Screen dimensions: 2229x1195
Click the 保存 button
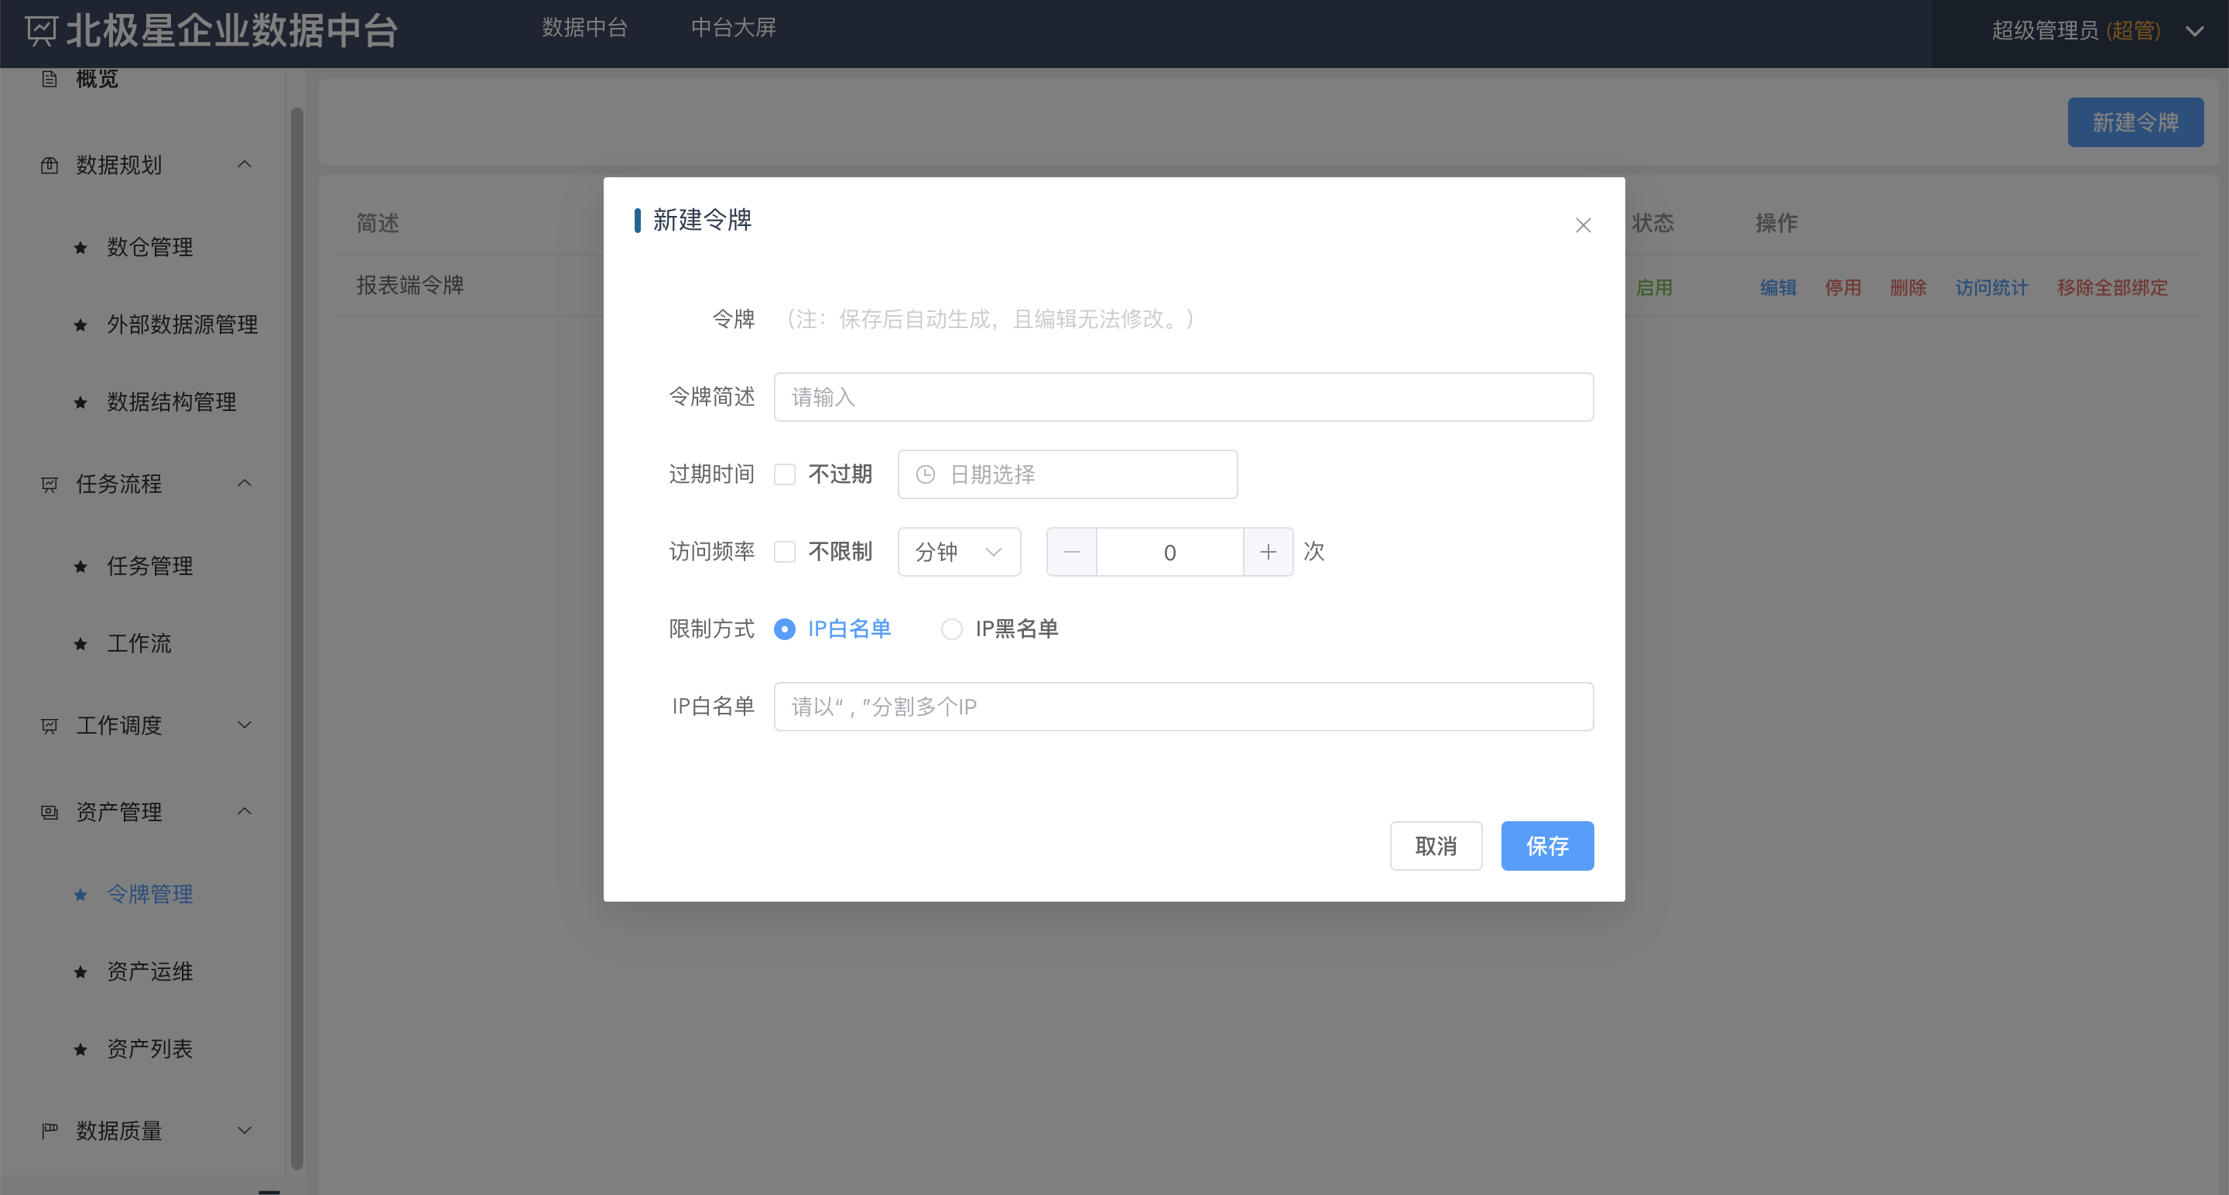point(1547,845)
